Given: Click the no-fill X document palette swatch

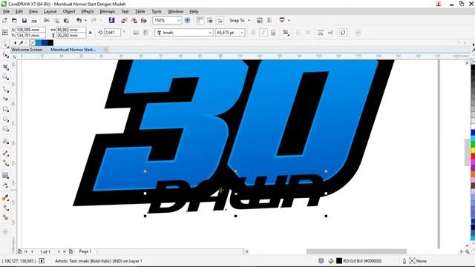Looking at the screenshot, I should tap(33, 43).
